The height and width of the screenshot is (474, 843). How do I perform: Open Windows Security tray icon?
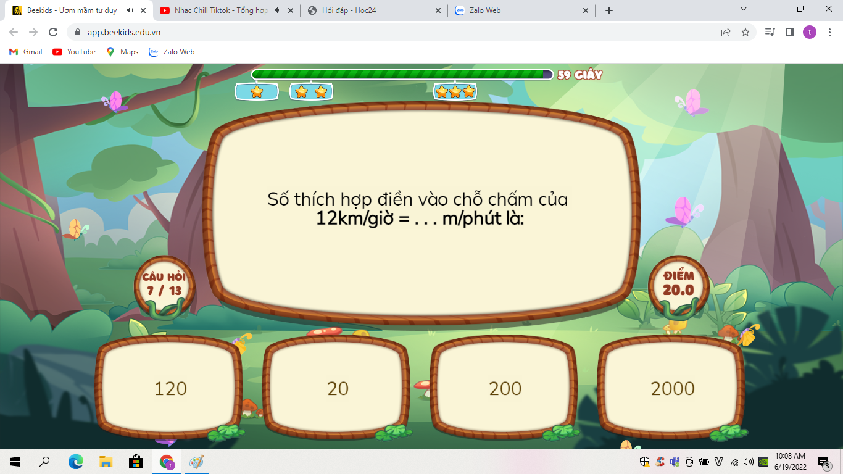645,462
